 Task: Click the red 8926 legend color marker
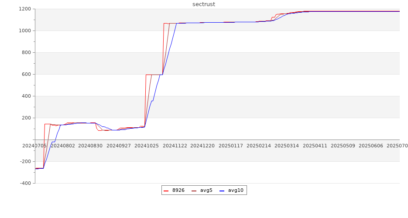(x=166, y=191)
